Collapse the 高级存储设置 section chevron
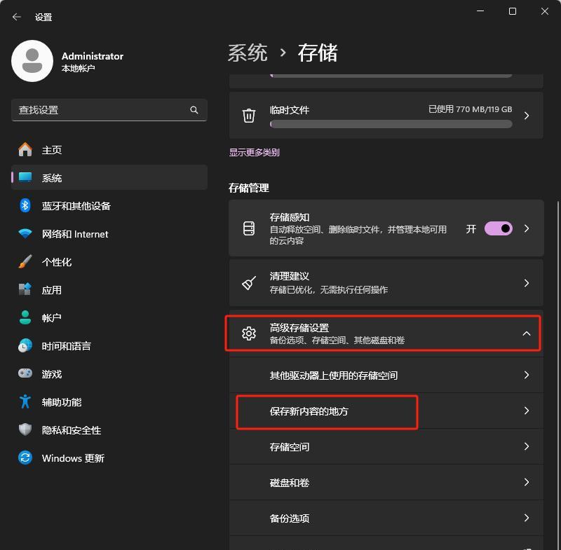 (x=527, y=334)
